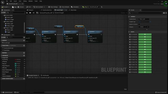
Task: Switch to the Construction Script tab
Action: [46, 10]
